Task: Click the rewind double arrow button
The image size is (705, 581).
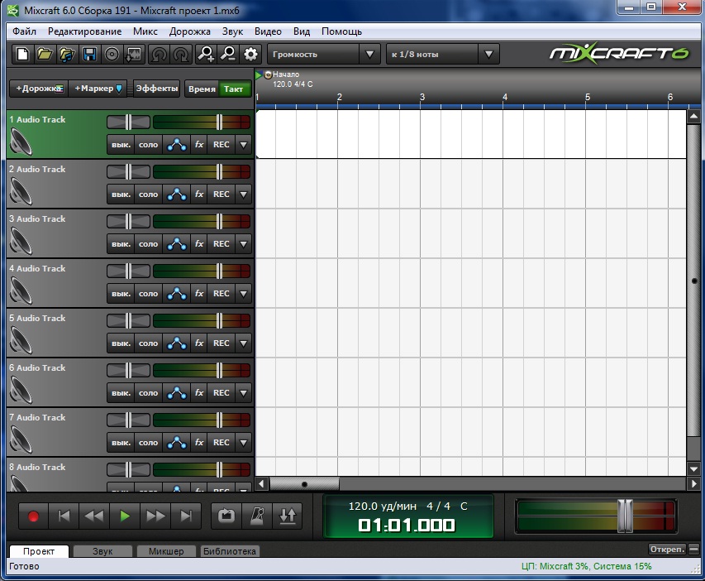Action: tap(94, 516)
